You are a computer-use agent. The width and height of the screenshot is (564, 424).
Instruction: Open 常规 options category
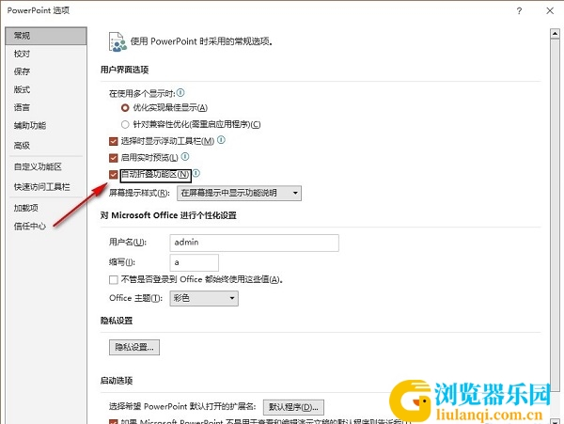(46, 36)
